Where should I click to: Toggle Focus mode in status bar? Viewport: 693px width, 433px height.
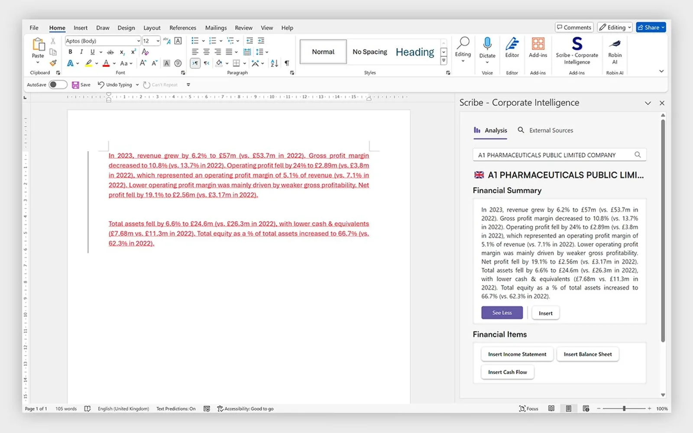click(x=528, y=409)
